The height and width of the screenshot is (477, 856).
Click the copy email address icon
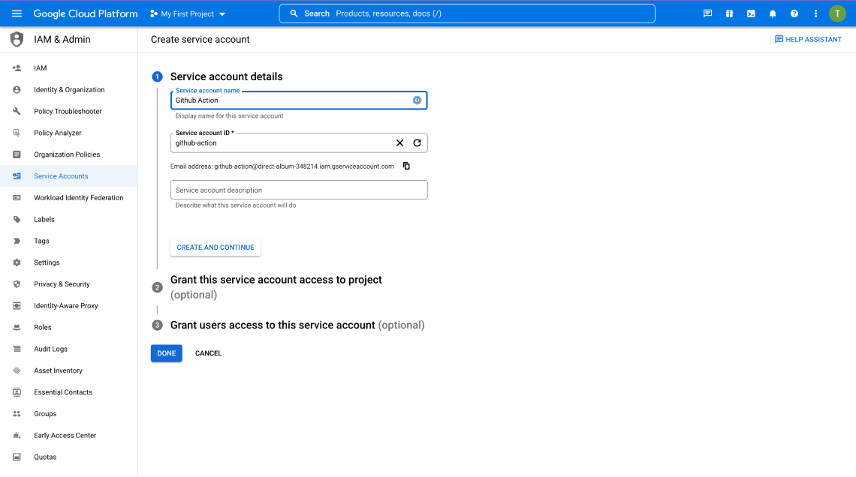[405, 166]
